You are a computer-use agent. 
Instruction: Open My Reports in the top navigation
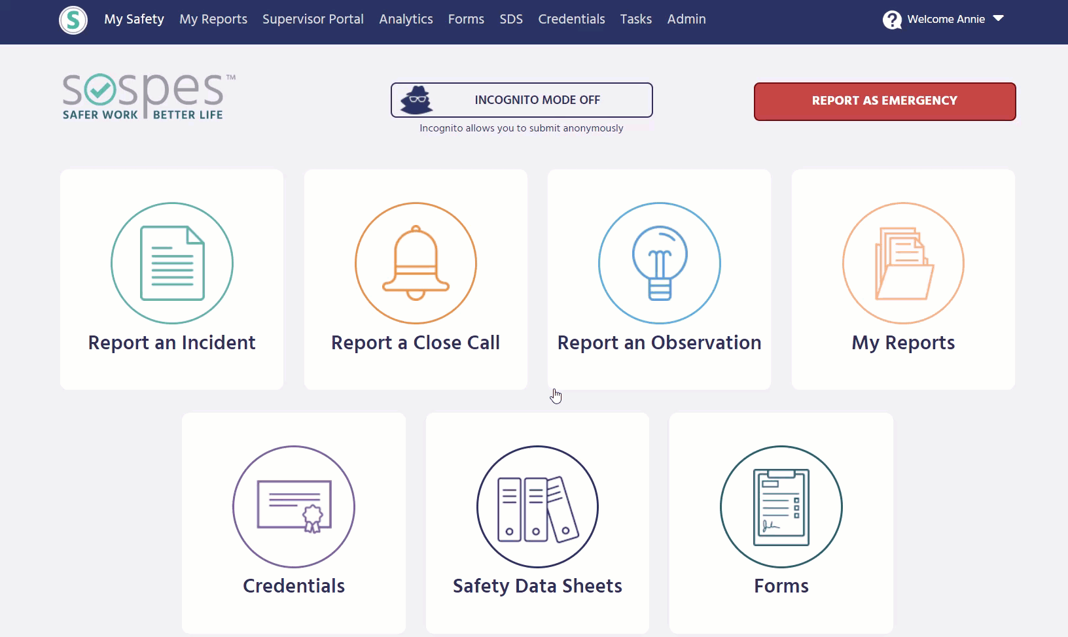pos(213,19)
